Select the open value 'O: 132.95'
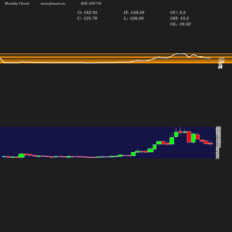The height and width of the screenshot is (232, 232). [x=87, y=13]
